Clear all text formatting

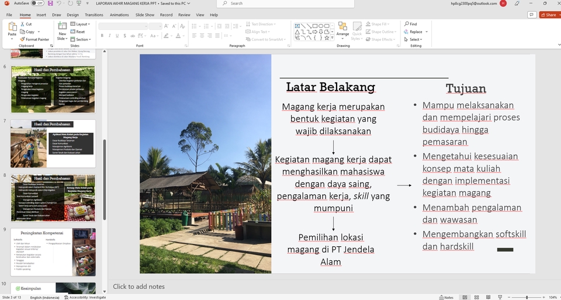[x=182, y=26]
